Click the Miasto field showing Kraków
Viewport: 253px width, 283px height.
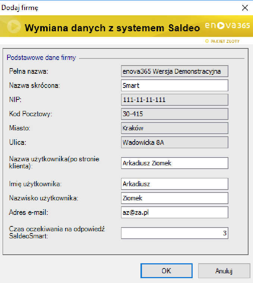tap(174, 128)
